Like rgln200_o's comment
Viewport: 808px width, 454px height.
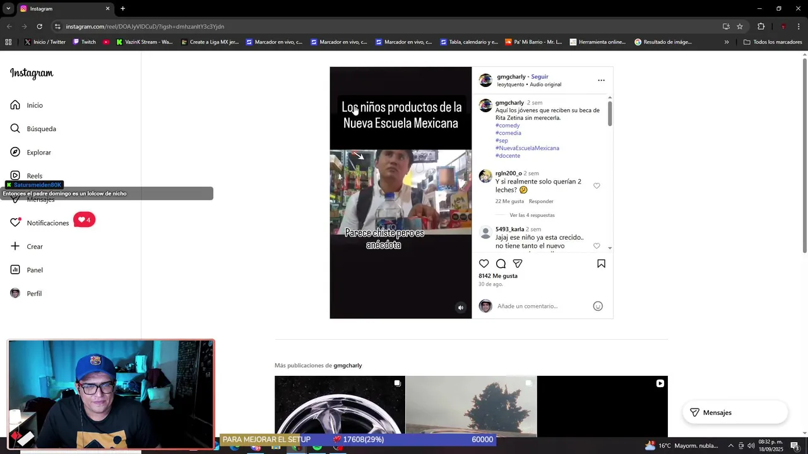(597, 186)
